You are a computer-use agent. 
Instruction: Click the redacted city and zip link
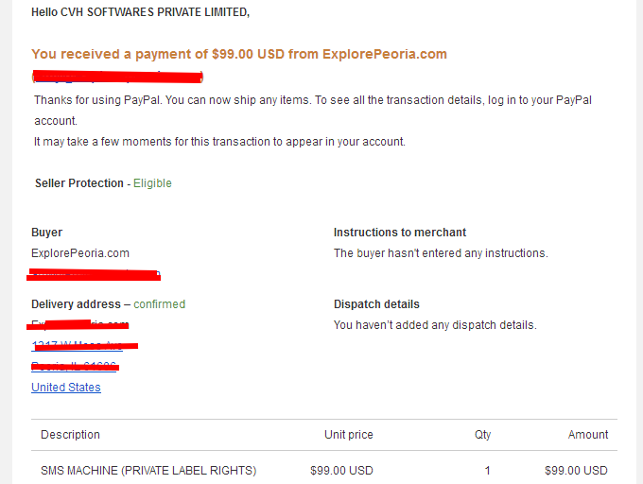coord(74,366)
